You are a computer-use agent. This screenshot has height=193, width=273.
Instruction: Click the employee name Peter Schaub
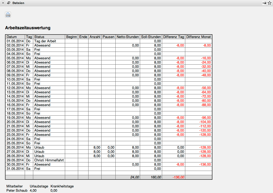click(17, 191)
